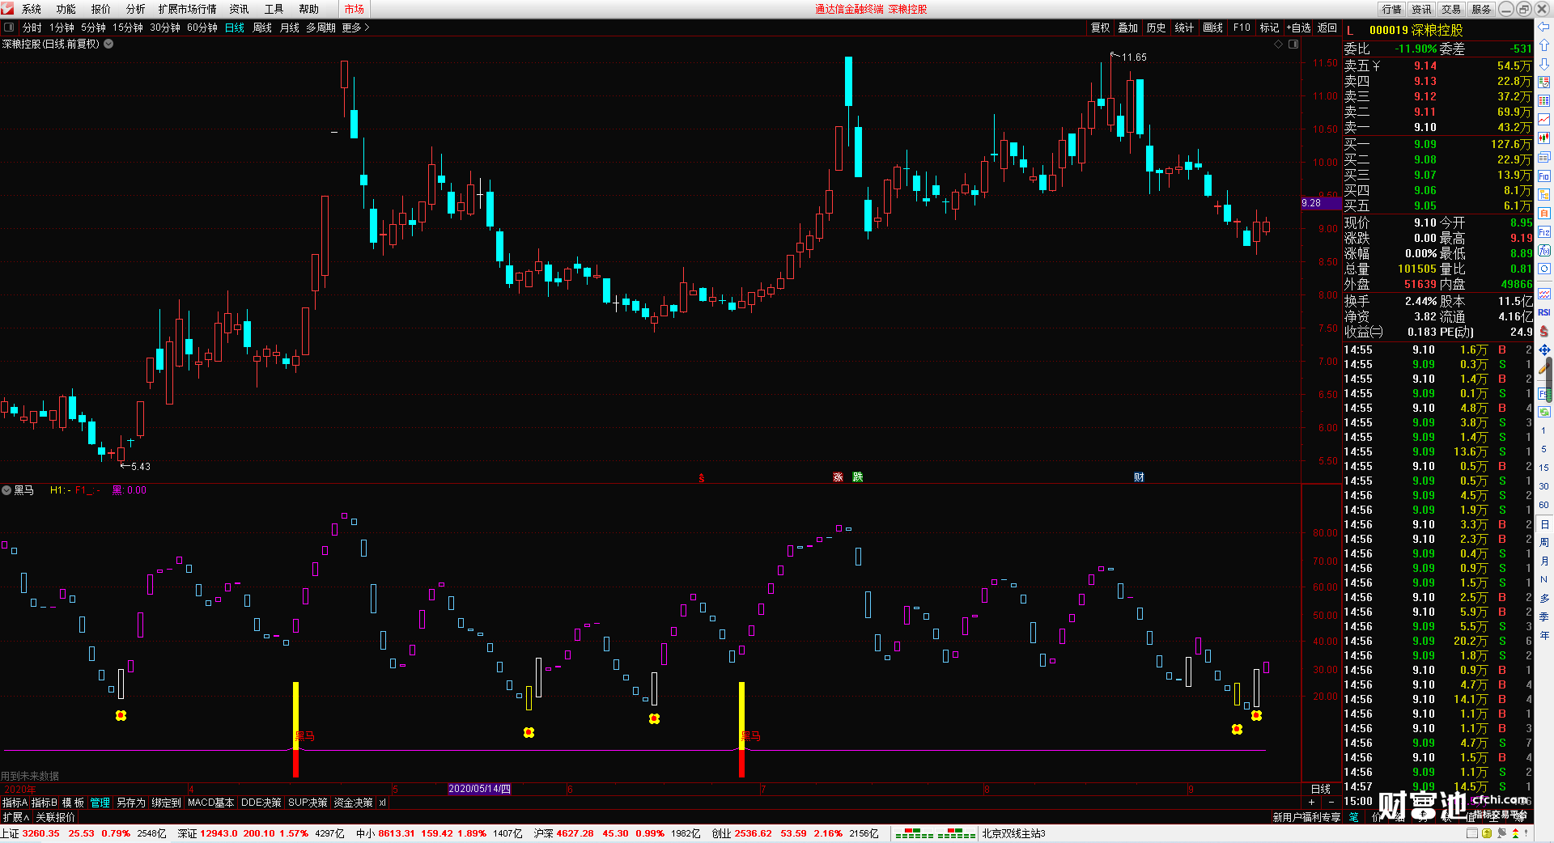Screen dimensions: 1554x843
Task: Click the 交易 button at top right
Action: coord(1451,9)
